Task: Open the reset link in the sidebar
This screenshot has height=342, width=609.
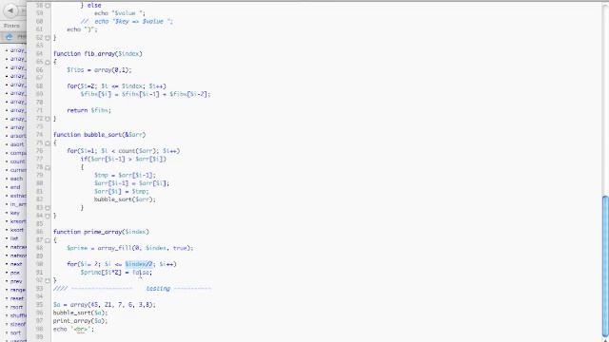Action: click(17, 298)
